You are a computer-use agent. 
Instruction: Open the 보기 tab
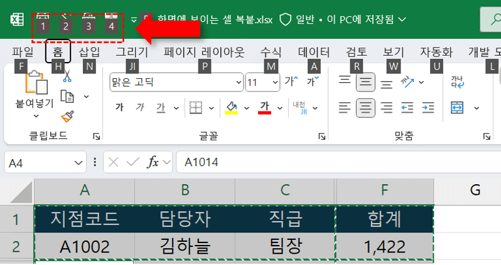(x=394, y=52)
